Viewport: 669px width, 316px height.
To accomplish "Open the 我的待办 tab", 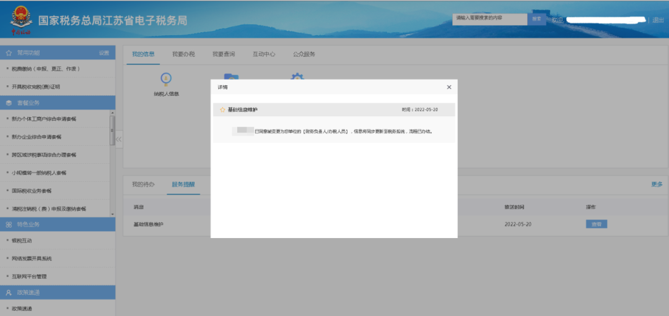I will click(x=143, y=184).
